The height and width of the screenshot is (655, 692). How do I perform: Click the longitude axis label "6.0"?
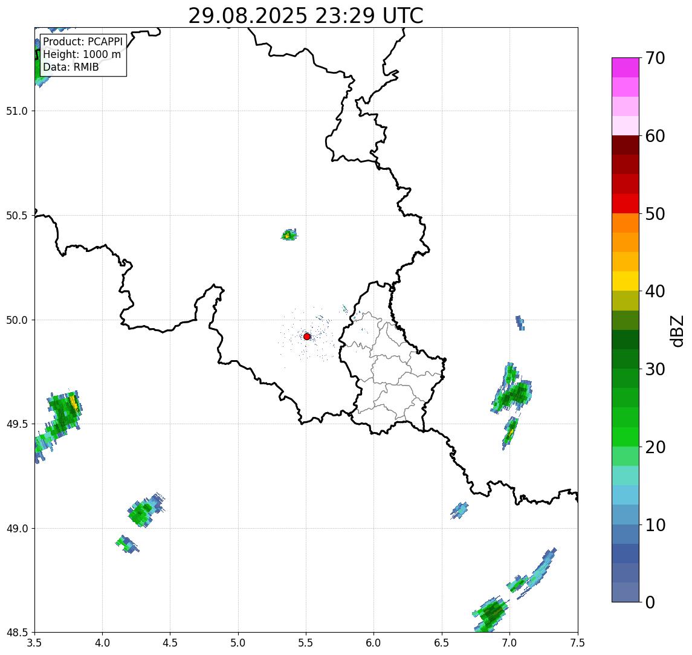tap(374, 643)
